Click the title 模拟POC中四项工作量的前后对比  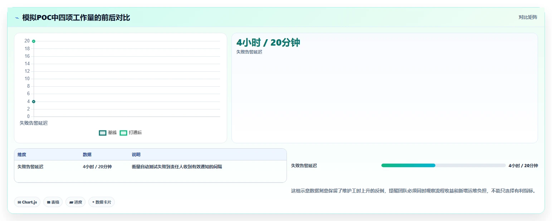76,17
